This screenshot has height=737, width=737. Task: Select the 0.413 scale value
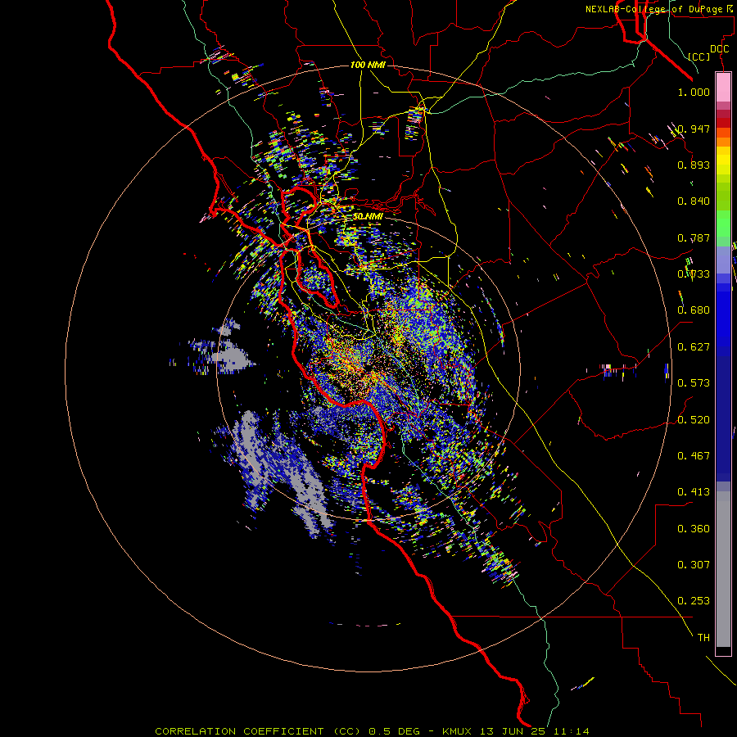click(x=694, y=492)
